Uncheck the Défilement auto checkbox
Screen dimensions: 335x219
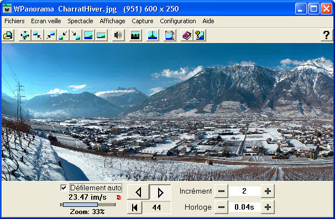click(64, 188)
